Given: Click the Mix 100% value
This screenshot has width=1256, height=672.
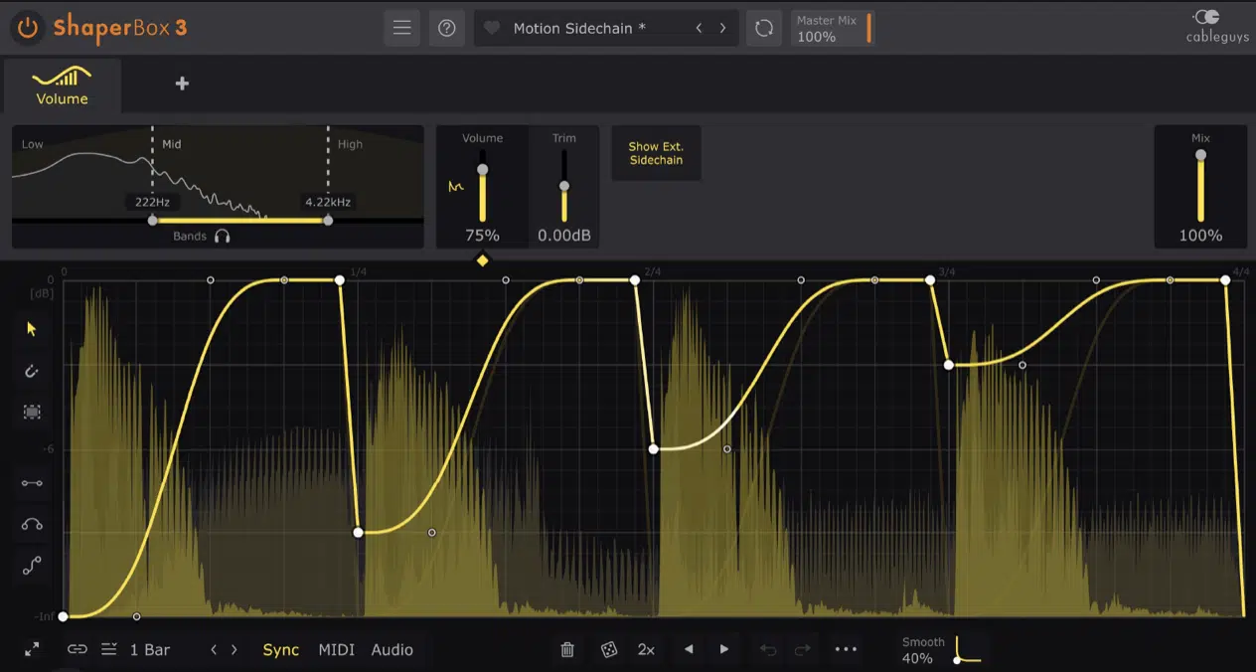Looking at the screenshot, I should point(1200,236).
